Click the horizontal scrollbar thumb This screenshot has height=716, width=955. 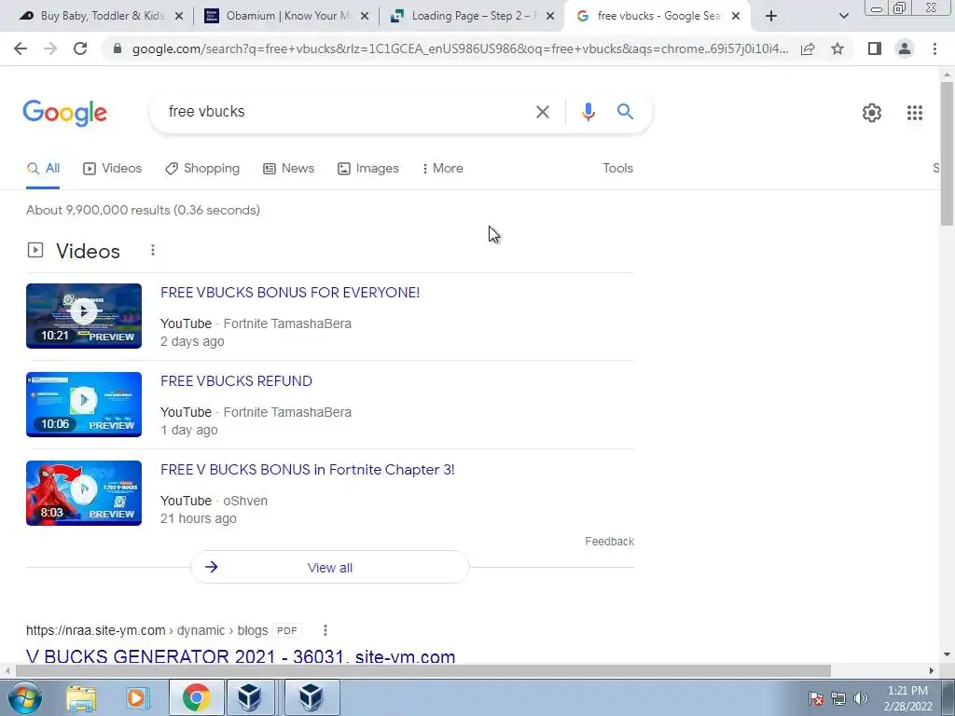coord(423,670)
